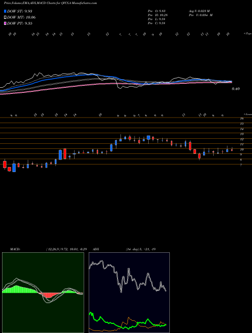Click the 'DOW MT: 10.06' label
This screenshot has width=252, height=333.
(x=21, y=18)
